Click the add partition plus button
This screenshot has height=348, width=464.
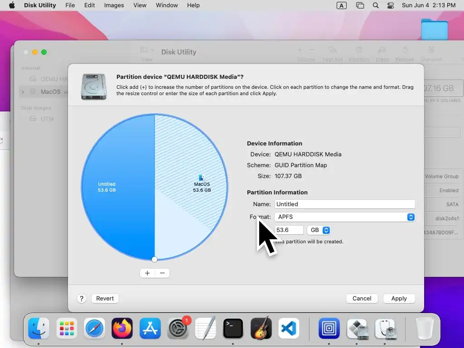147,273
